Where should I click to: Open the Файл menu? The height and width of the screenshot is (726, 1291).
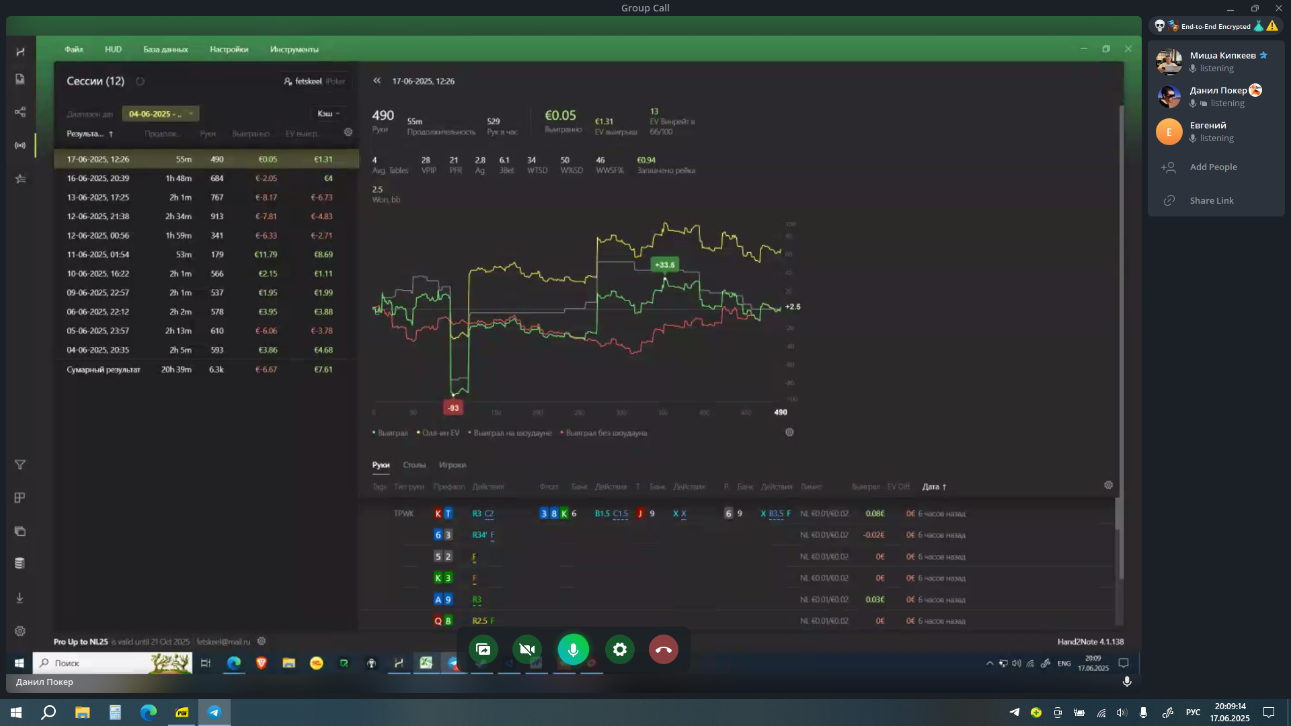tap(74, 49)
